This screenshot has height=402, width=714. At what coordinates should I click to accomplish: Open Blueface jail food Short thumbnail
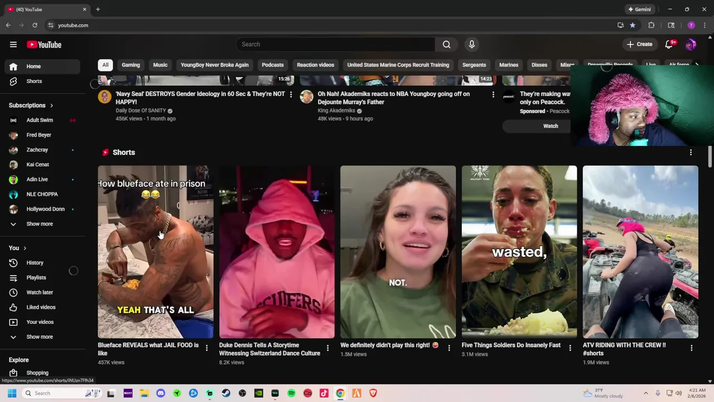click(x=156, y=252)
